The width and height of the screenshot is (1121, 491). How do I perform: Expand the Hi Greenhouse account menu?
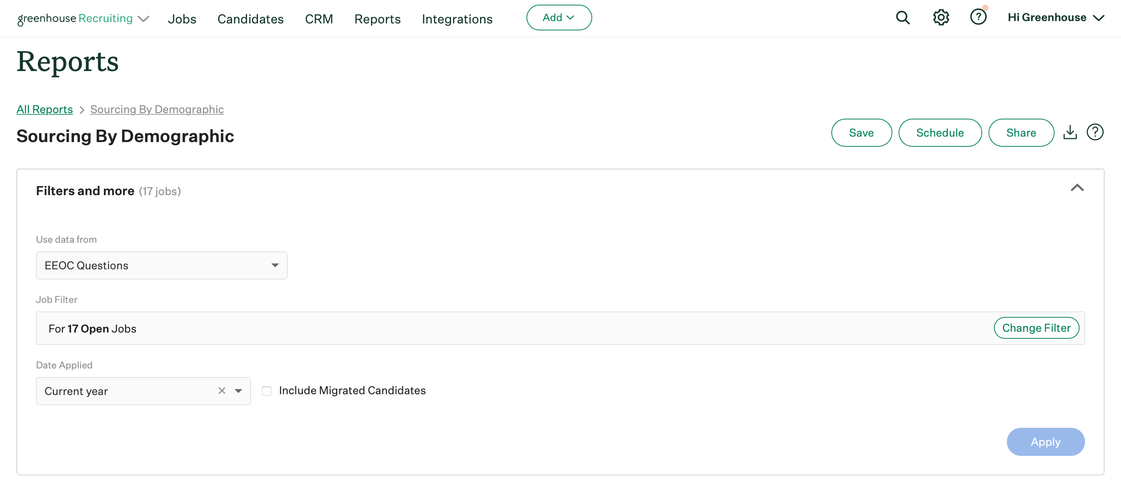tap(1057, 18)
